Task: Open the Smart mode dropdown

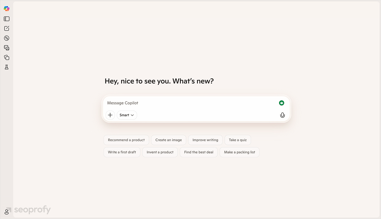Action: tap(127, 115)
